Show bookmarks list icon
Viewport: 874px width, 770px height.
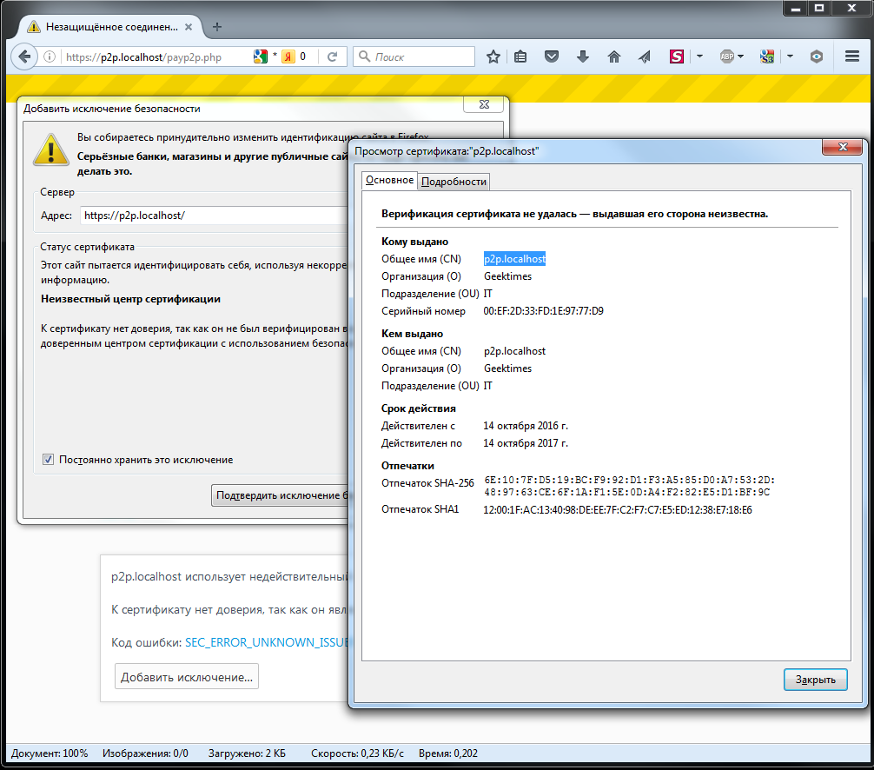520,56
